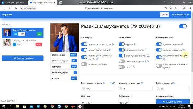Open Telegram from taskbar

click(x=38, y=106)
